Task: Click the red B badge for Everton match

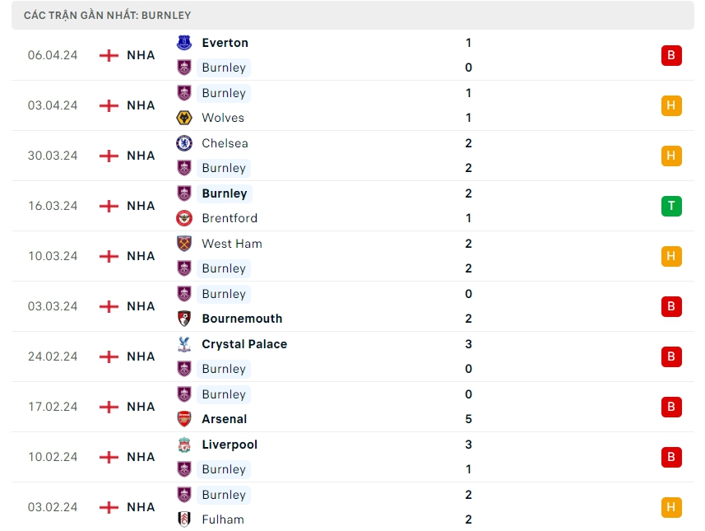Action: click(671, 55)
